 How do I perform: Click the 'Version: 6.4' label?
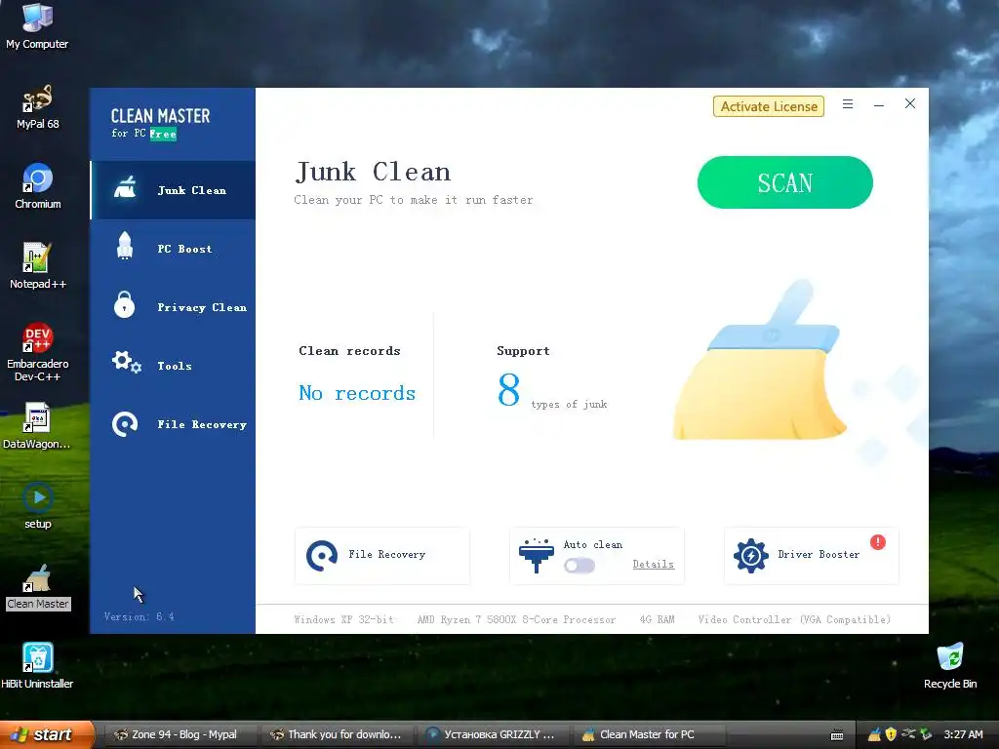(x=139, y=616)
